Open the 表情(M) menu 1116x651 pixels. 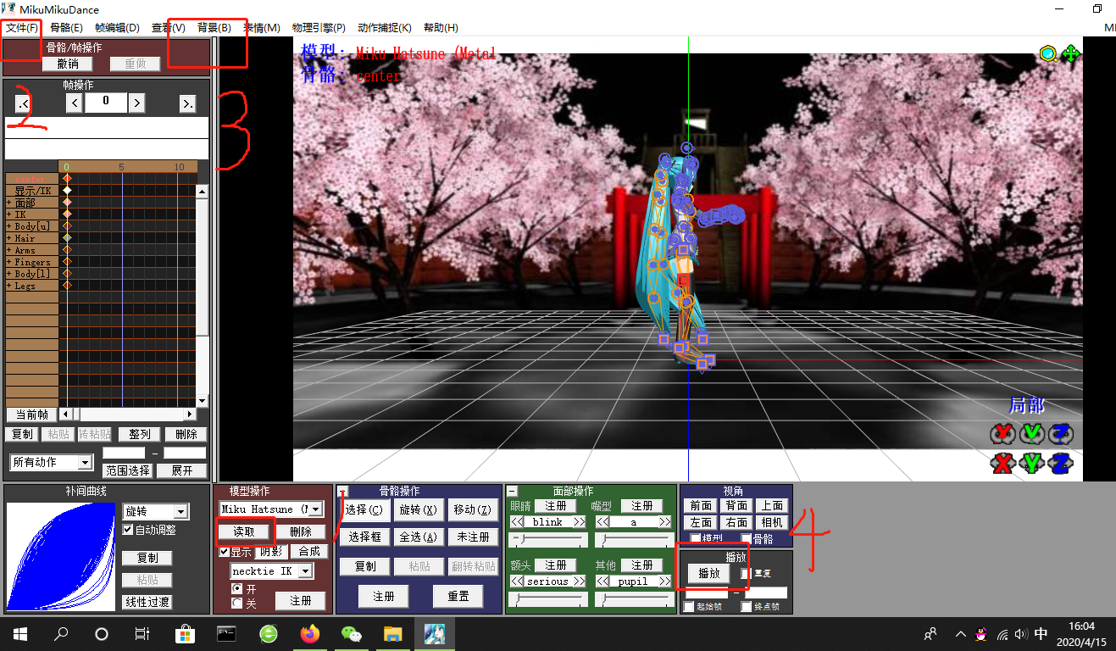(262, 28)
